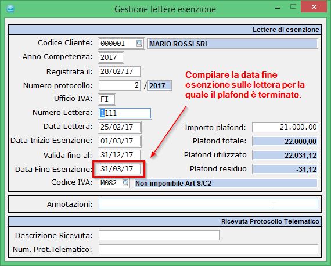
Task: Click the application icon in title bar
Action: pyautogui.click(x=10, y=9)
